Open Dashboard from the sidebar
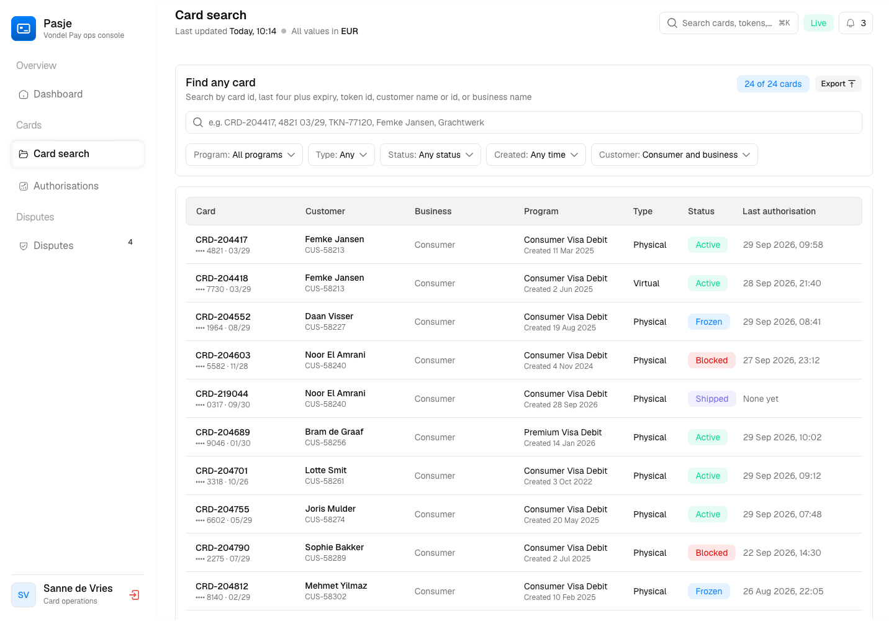This screenshot has width=894, height=621. (78, 94)
